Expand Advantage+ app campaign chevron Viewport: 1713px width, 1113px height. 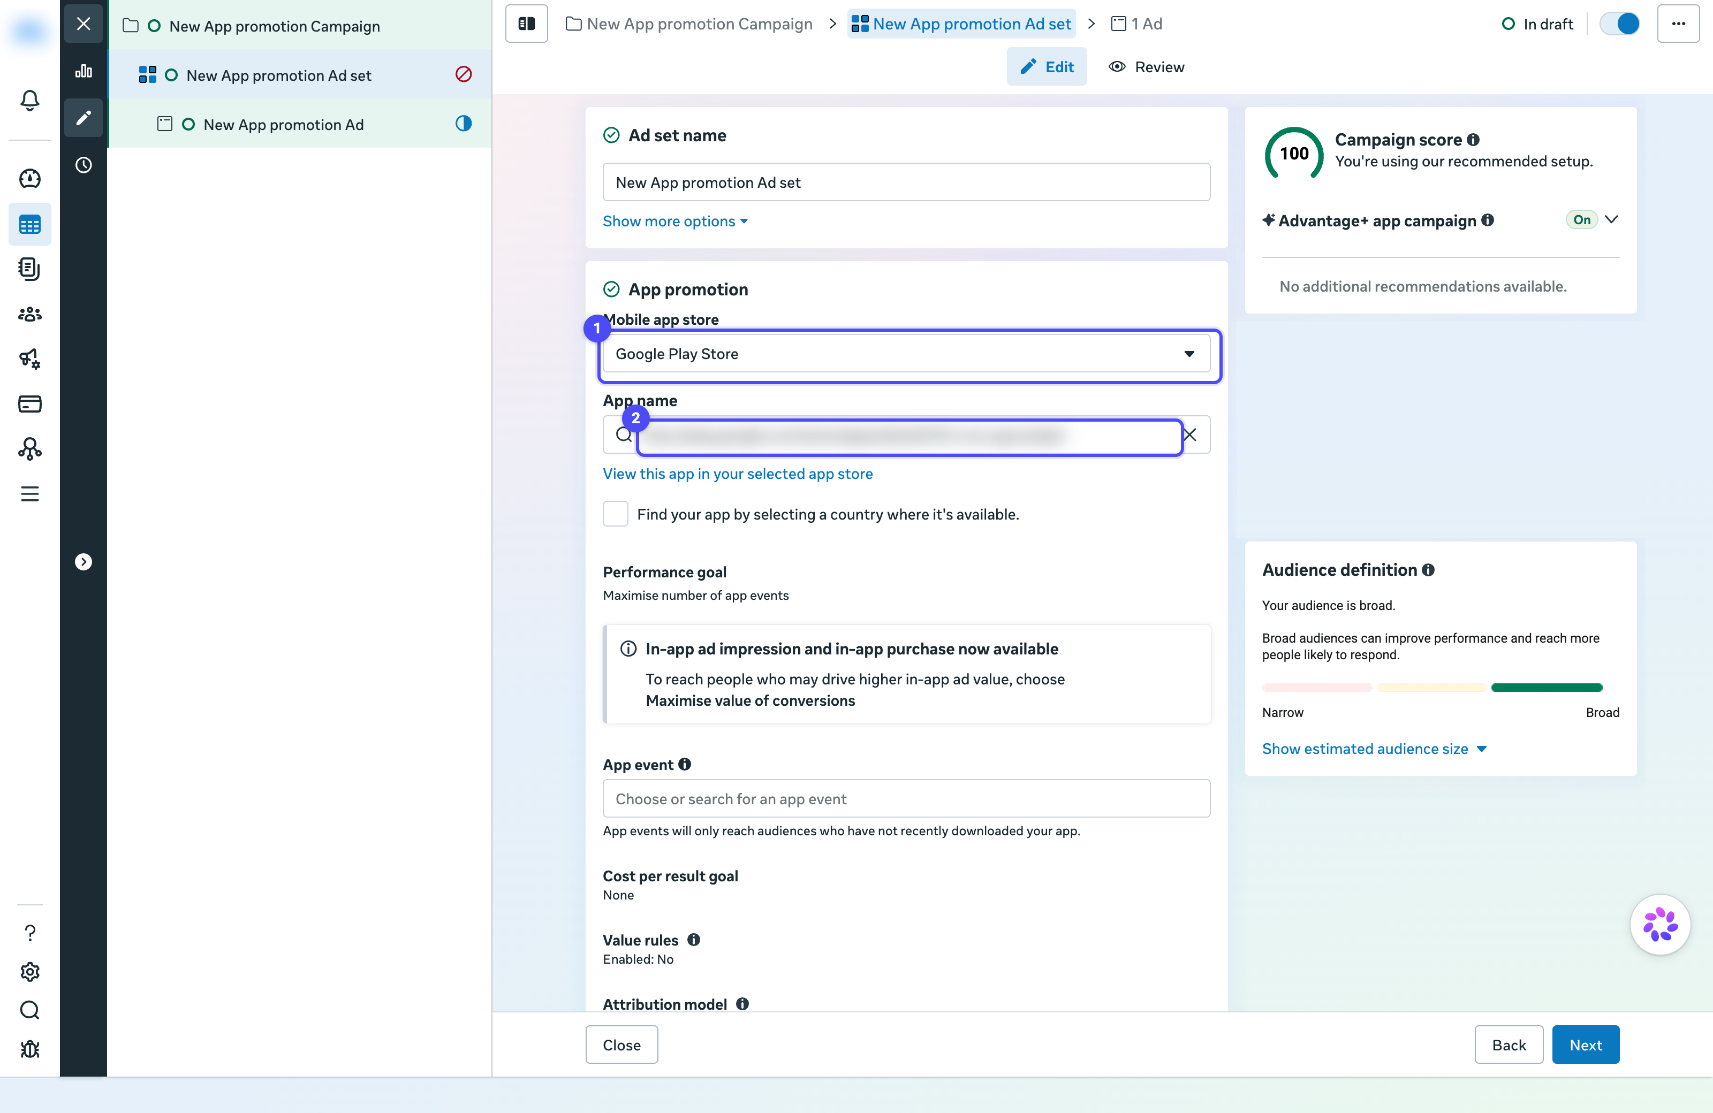(x=1611, y=219)
